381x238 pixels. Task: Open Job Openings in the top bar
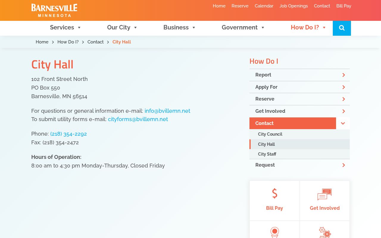coord(293,6)
